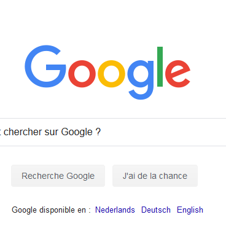Click the blue lowercase g in logo
Image resolution: width=226 pixels, height=252 pixels.
pos(141,80)
